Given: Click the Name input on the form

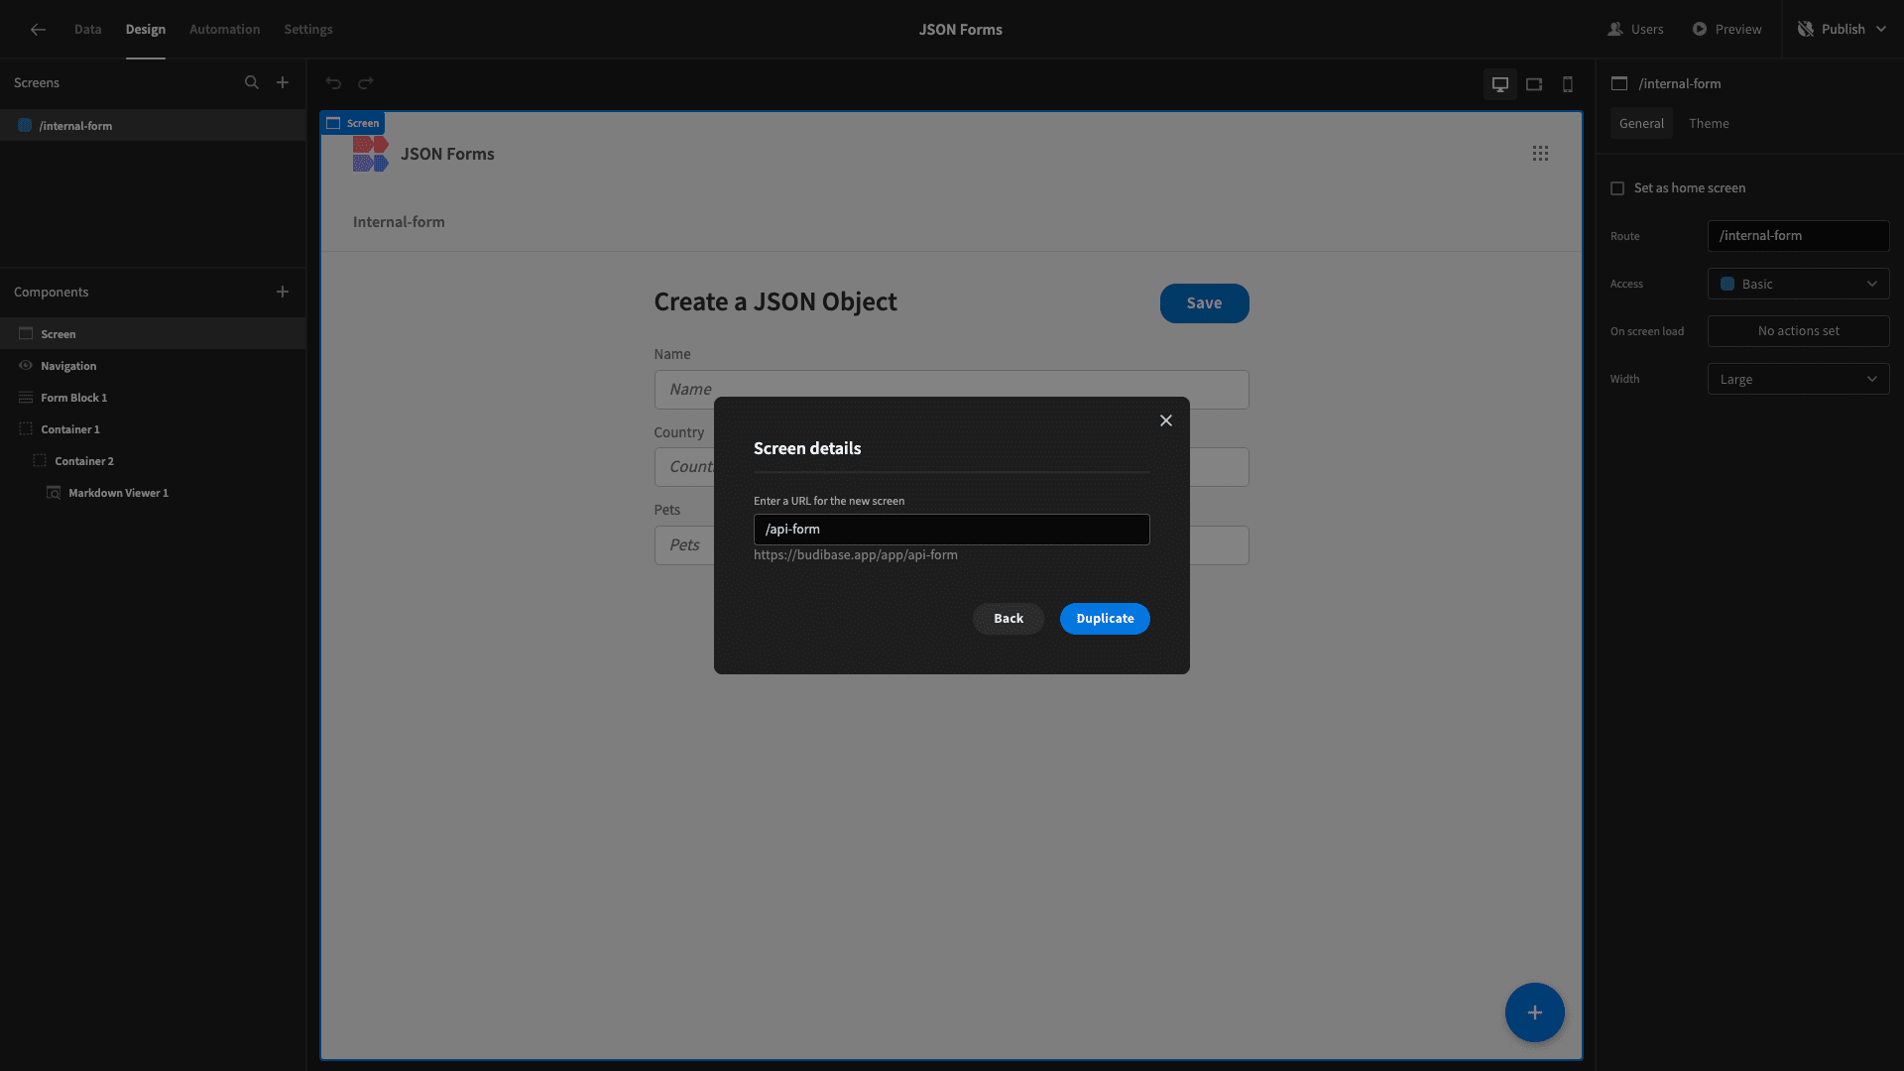Looking at the screenshot, I should coord(952,390).
